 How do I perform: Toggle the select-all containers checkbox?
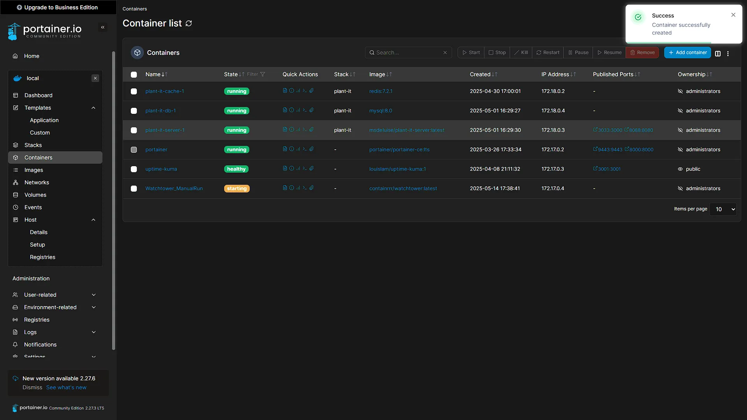[134, 75]
